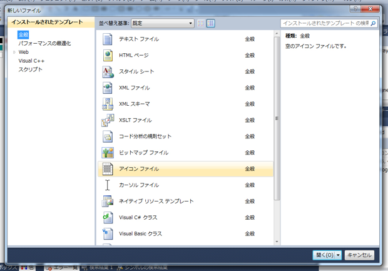Image resolution: width=388 pixels, height=271 pixels.
Task: Click the キャンセル button
Action: [x=359, y=255]
